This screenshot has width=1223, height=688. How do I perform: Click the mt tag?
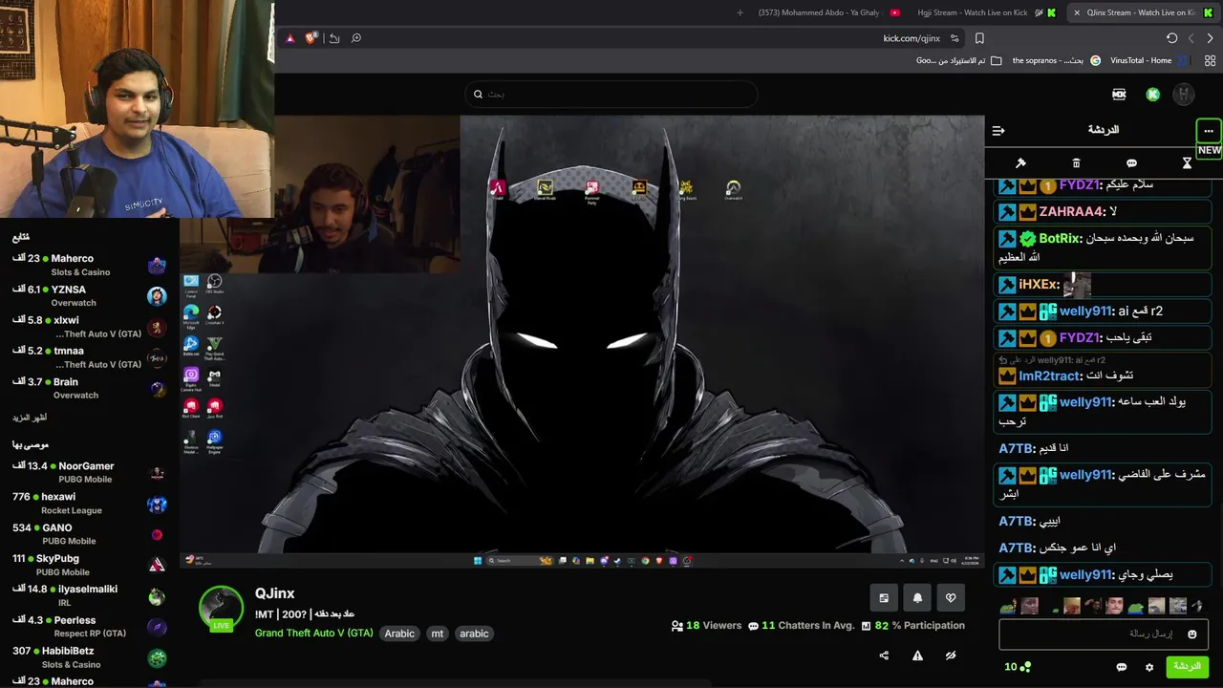(x=437, y=634)
